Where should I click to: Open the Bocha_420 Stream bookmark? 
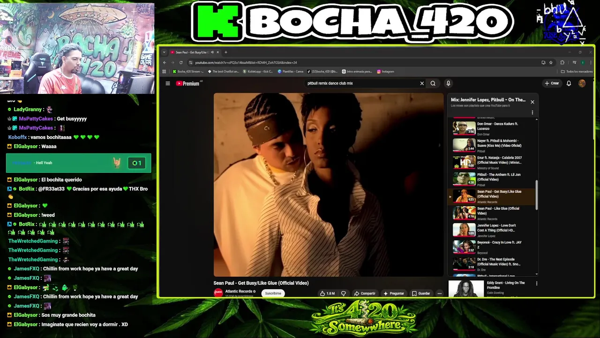coord(188,72)
